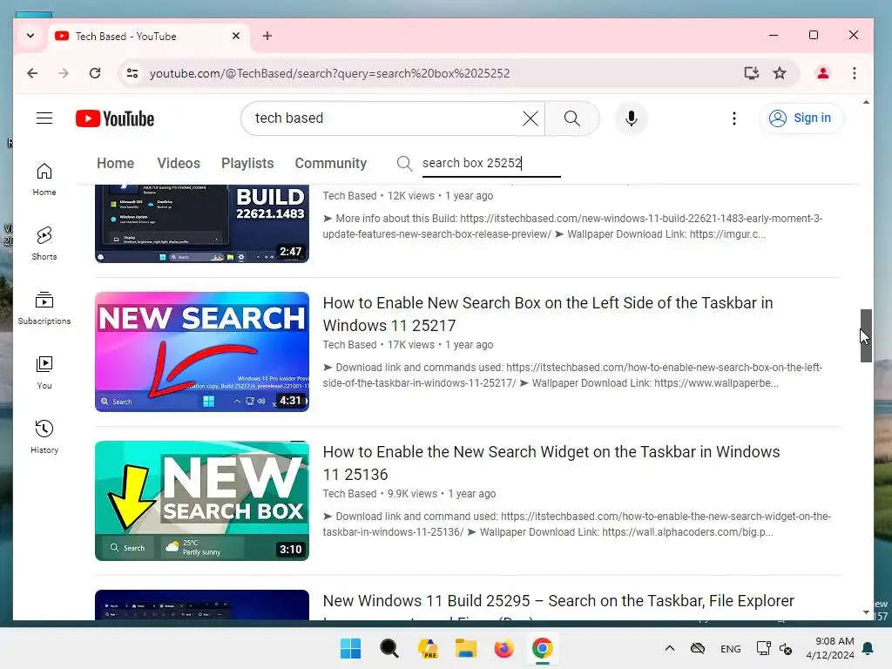Screen dimensions: 892x669
Task: Open Subscriptions in the sidebar
Action: 44,307
